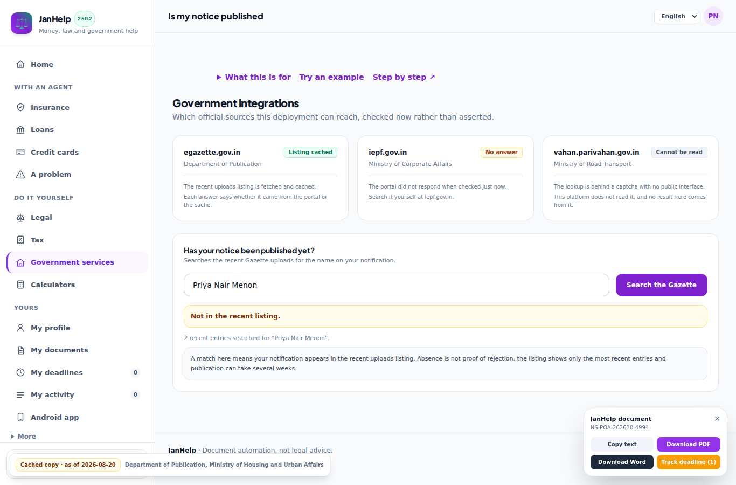This screenshot has height=485, width=736.
Task: Click the 2.50.2 version badge
Action: (85, 19)
